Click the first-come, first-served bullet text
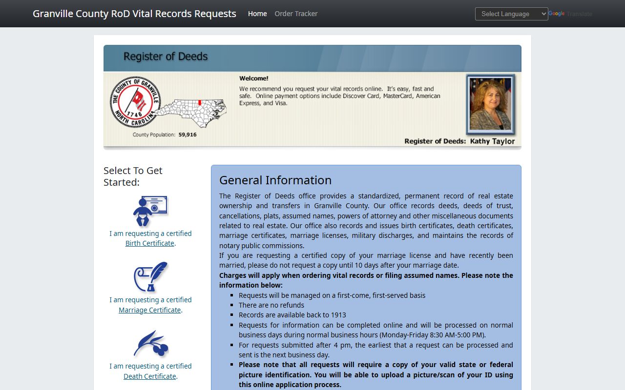The image size is (625, 390). point(332,295)
